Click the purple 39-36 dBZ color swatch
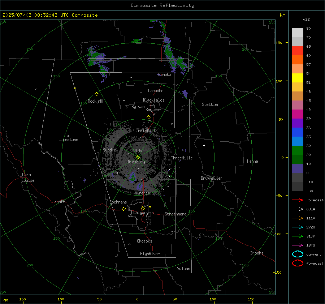The height and width of the screenshot is (304, 325). pyautogui.click(x=298, y=123)
